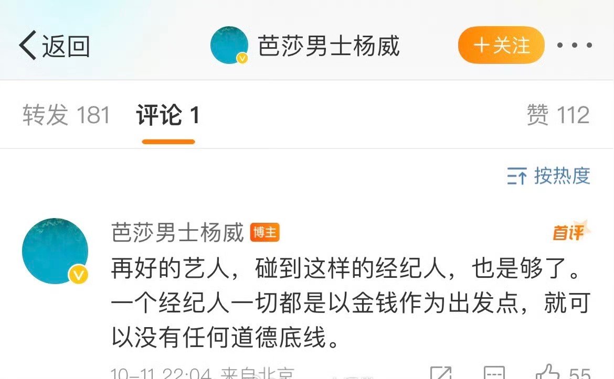The height and width of the screenshot is (379, 614).
Task: Follow the user with +关注 button
Action: [501, 45]
